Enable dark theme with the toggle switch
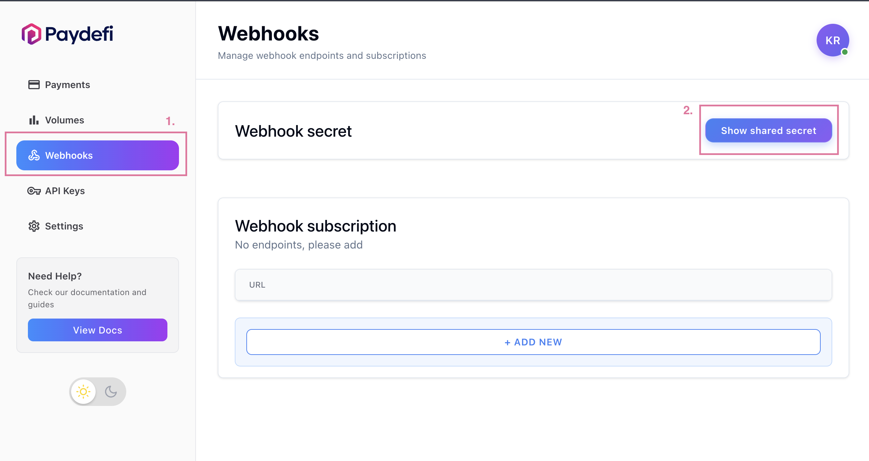Screen dimensions: 869x461 click(x=111, y=391)
